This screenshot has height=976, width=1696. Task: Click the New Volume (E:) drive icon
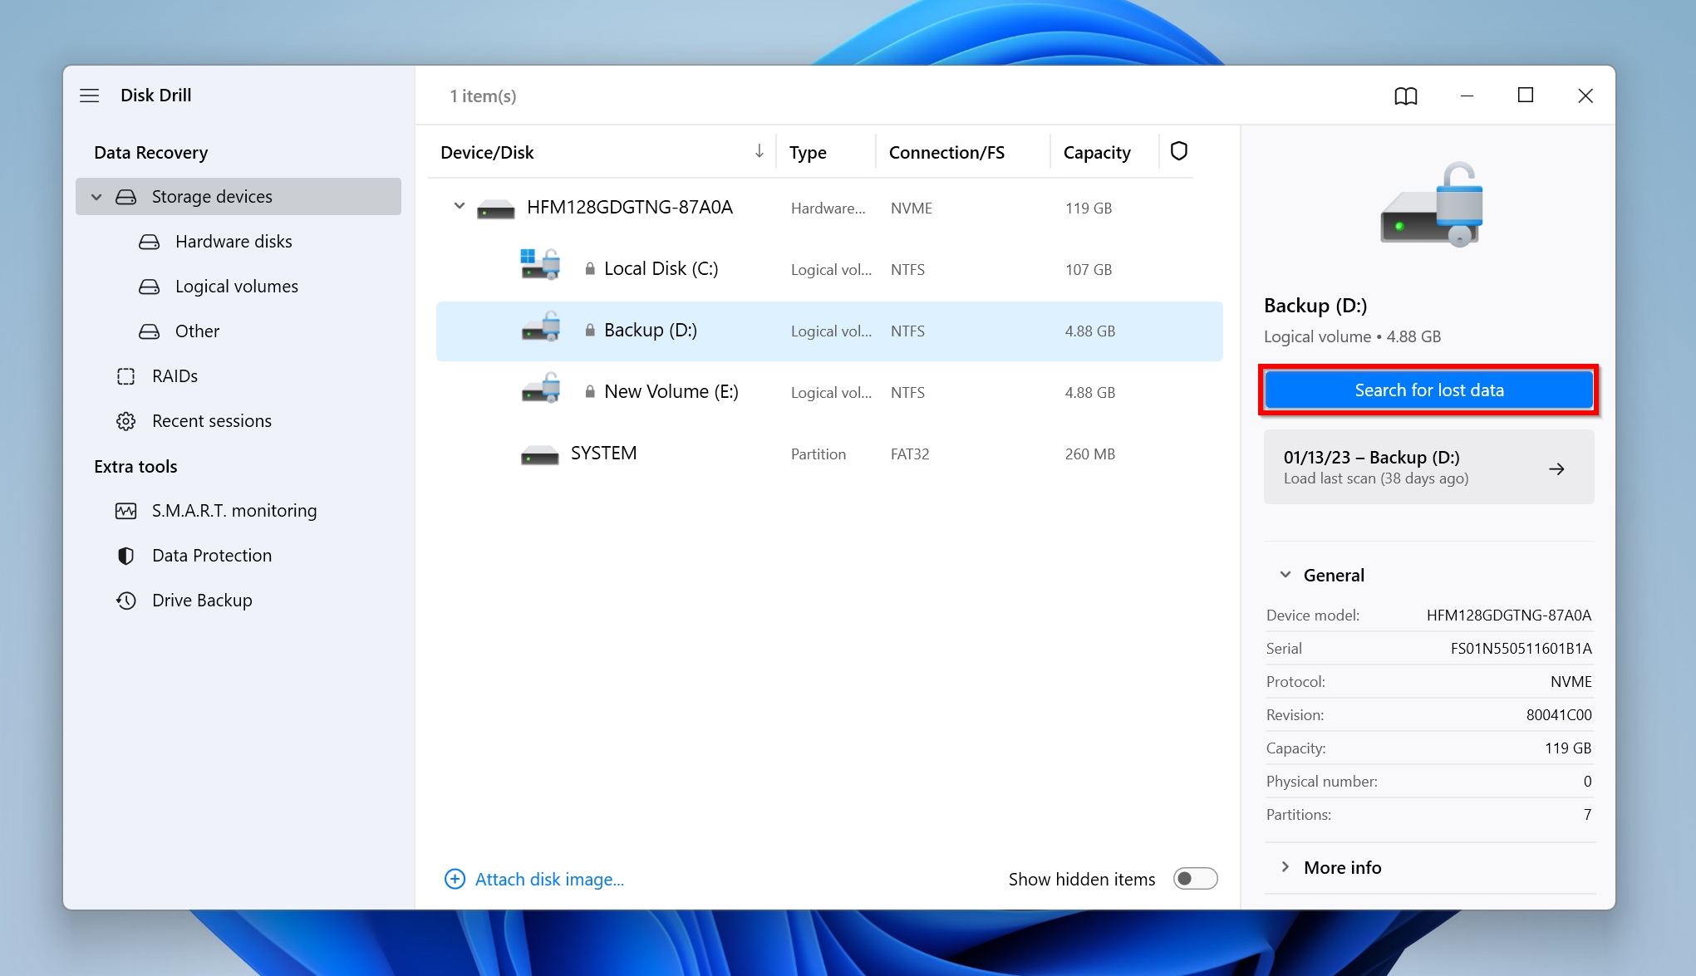pyautogui.click(x=540, y=388)
